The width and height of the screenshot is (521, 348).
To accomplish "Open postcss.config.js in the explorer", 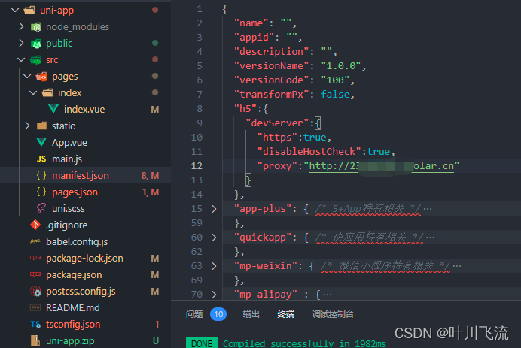I will (81, 292).
